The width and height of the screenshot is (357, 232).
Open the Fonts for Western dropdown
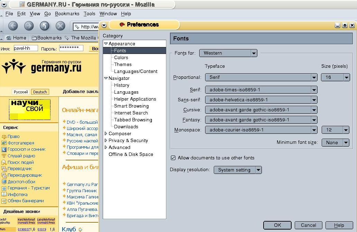point(228,53)
